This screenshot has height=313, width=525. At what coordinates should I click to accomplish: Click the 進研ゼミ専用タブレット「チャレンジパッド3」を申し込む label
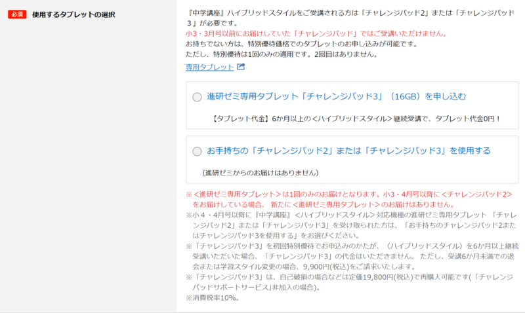[336, 96]
